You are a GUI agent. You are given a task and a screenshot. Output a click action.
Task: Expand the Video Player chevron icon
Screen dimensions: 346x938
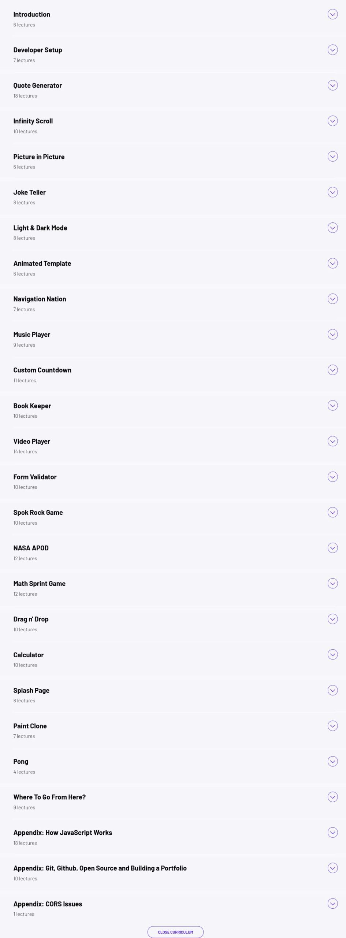click(332, 441)
